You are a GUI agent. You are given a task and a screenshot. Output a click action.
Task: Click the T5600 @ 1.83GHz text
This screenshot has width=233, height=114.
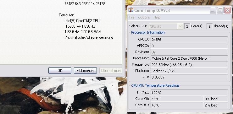[x=80, y=26]
